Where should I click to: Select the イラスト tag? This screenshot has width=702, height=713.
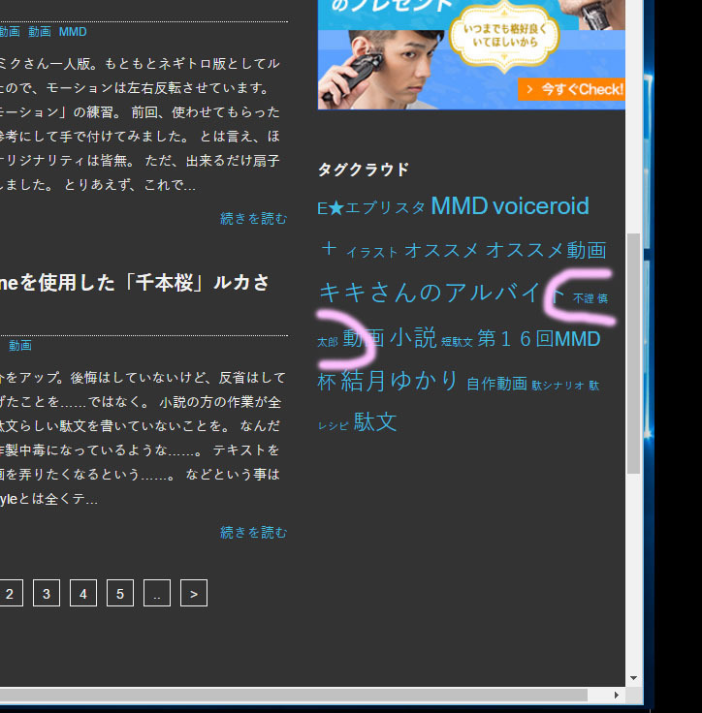tap(372, 253)
